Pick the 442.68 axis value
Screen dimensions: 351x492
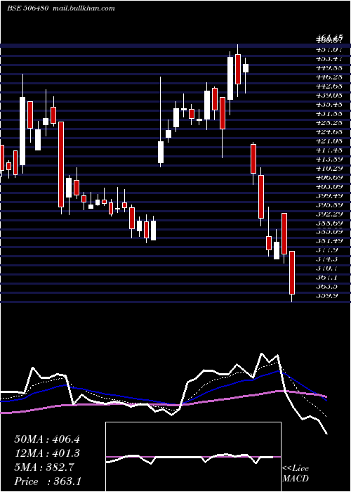coord(329,86)
